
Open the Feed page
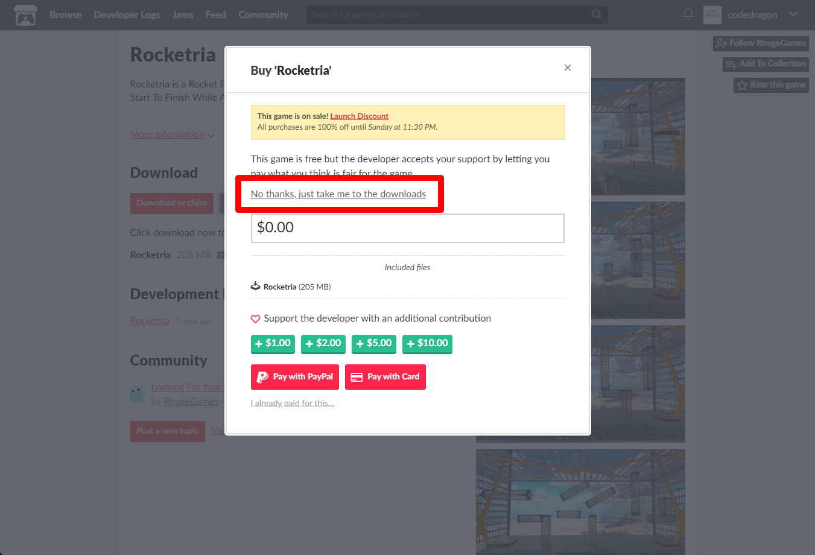[216, 14]
